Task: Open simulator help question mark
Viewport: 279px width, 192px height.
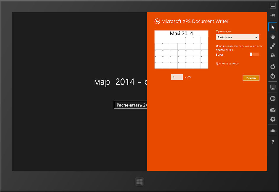Action: coord(272,142)
